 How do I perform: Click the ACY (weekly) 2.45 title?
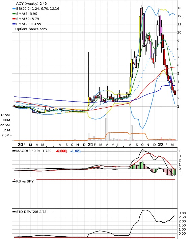(31, 3)
